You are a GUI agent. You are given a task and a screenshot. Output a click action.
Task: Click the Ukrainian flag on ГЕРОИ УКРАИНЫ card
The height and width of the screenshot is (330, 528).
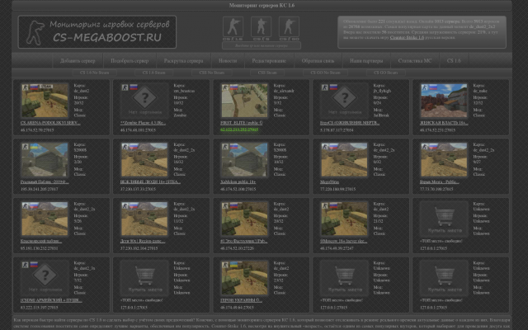[x=233, y=265]
